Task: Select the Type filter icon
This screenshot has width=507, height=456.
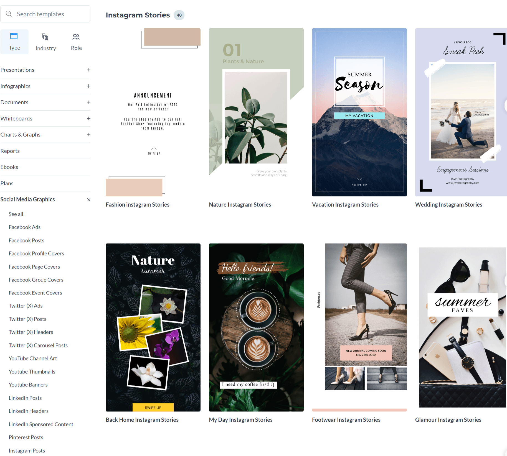Action: 14,36
